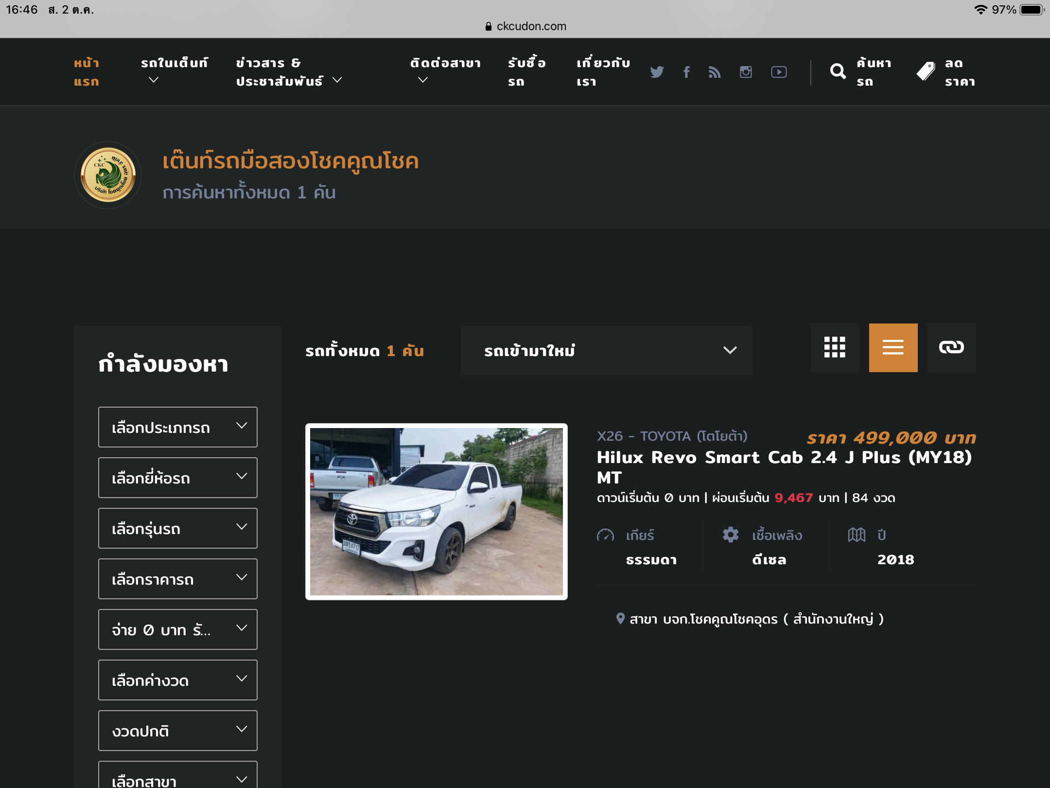Open the Twitter social icon
This screenshot has height=788, width=1050.
[657, 72]
